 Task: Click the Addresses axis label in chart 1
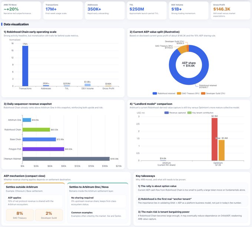coord(46,89)
